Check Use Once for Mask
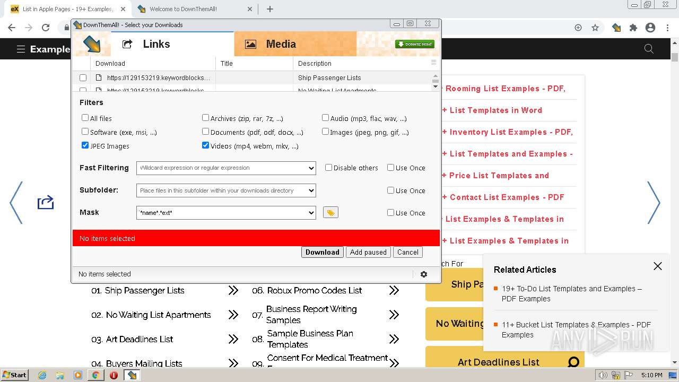 pos(390,213)
